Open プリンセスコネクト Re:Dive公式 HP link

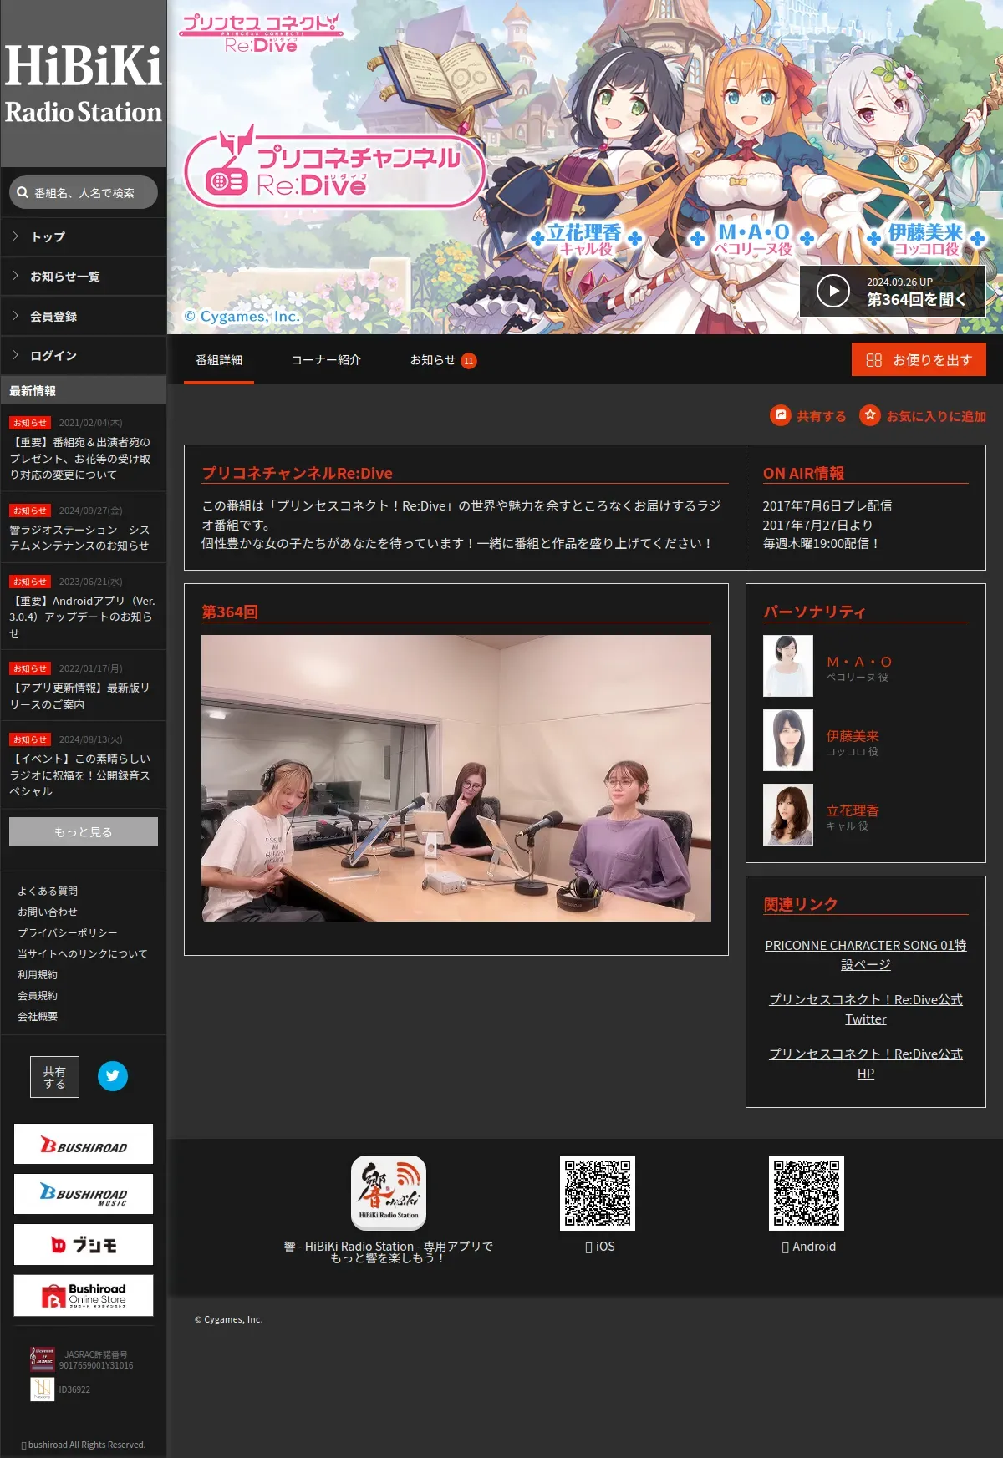(x=866, y=1064)
